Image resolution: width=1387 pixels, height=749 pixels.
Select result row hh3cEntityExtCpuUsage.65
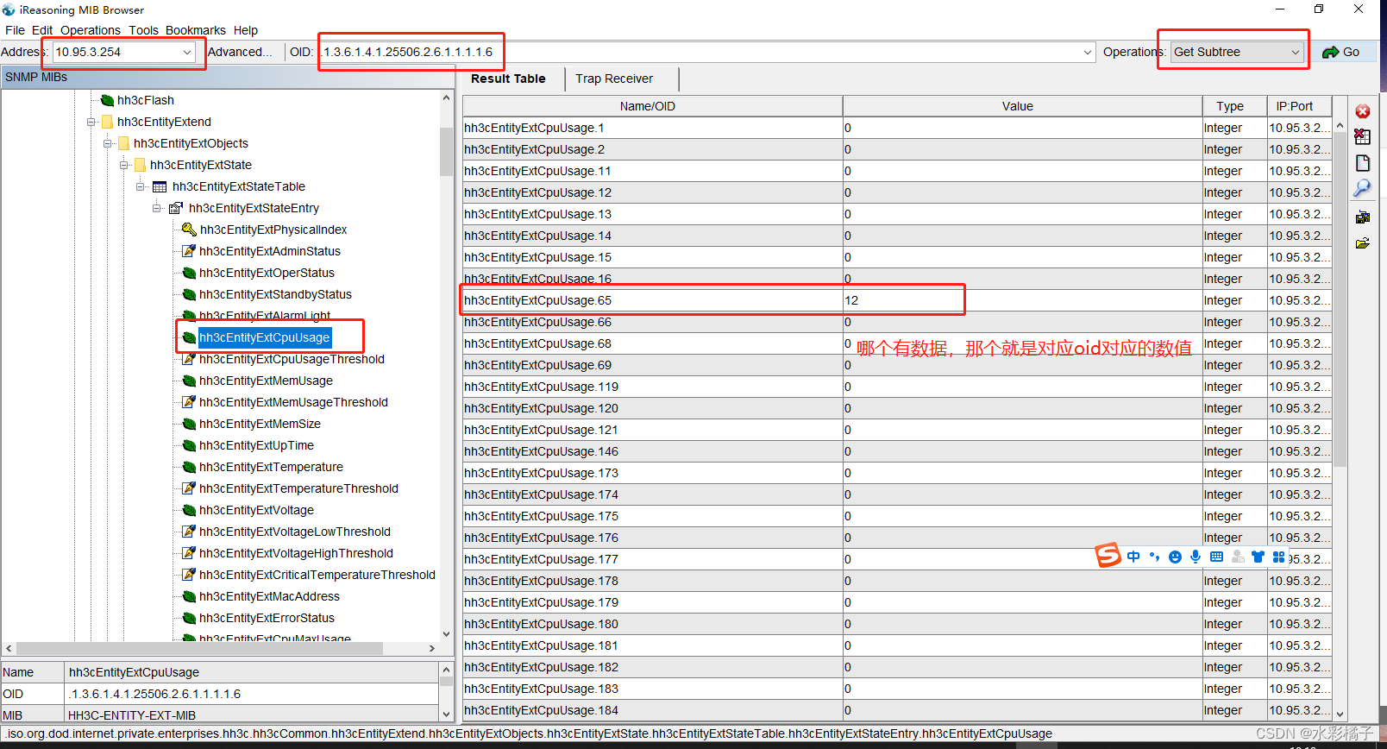[x=897, y=300]
